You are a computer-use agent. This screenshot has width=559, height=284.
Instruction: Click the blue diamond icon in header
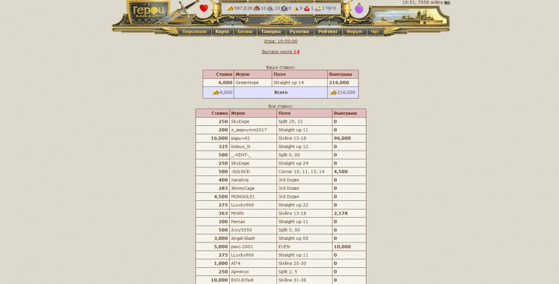(x=329, y=8)
